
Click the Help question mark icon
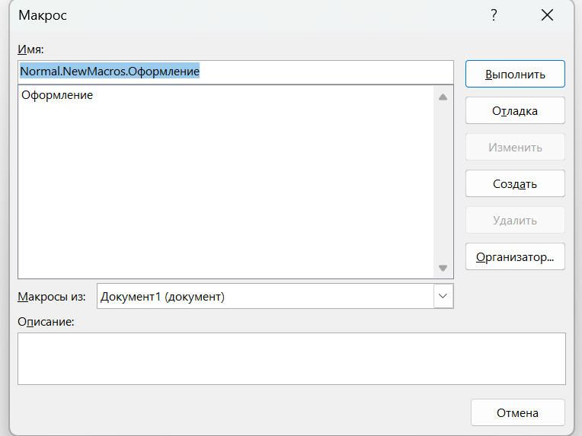[x=494, y=14]
